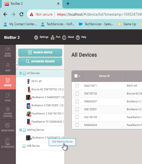Open the Settings gear in the header
The image size is (142, 164).
click(x=36, y=38)
